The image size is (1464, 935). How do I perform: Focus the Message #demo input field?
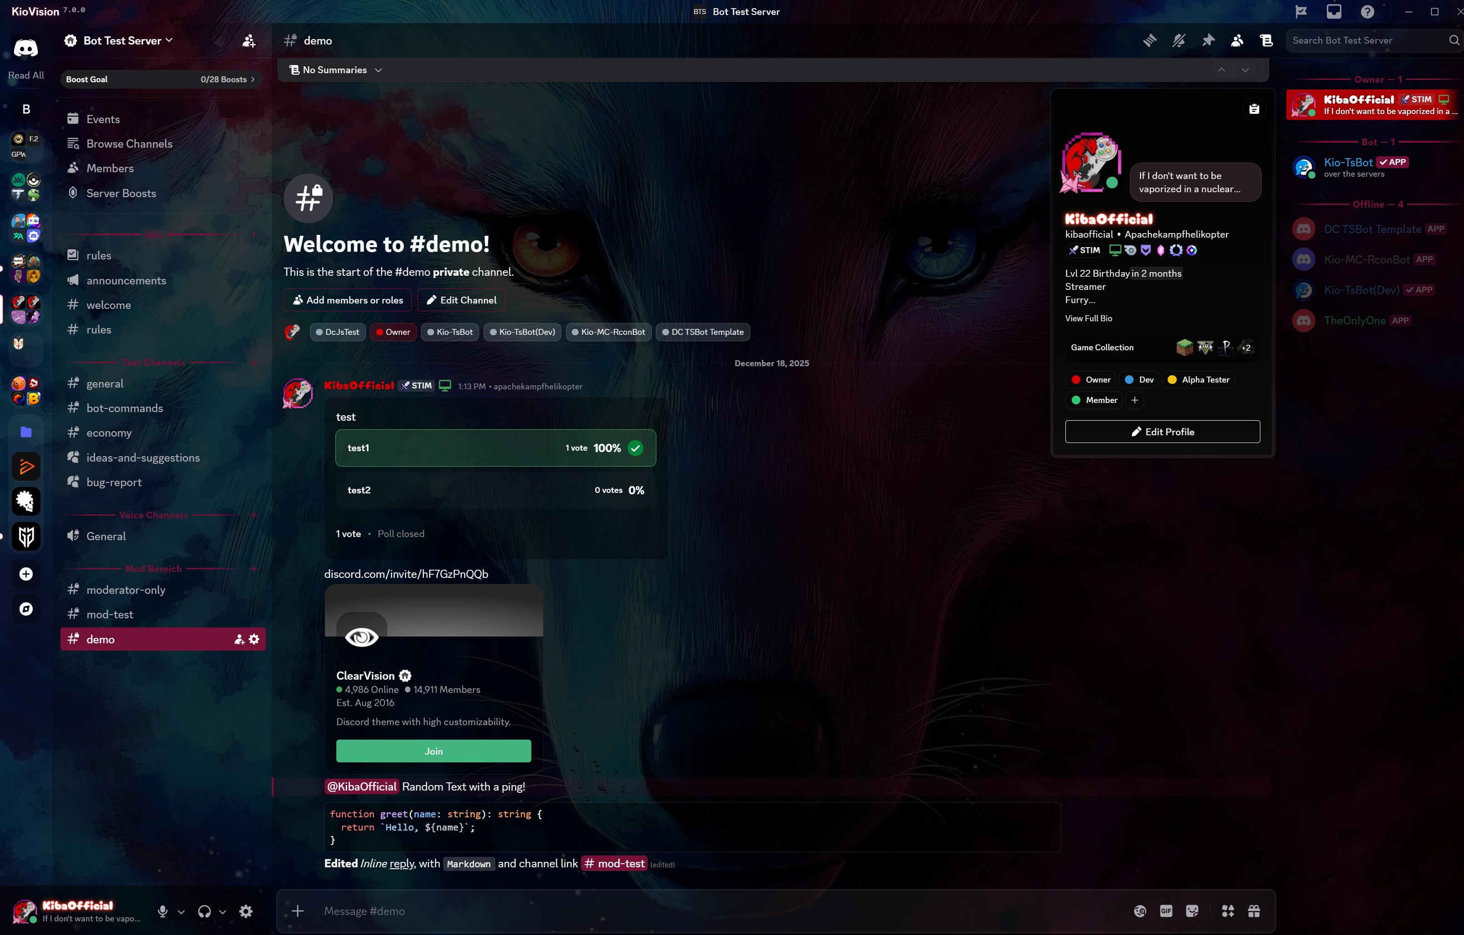(x=669, y=911)
